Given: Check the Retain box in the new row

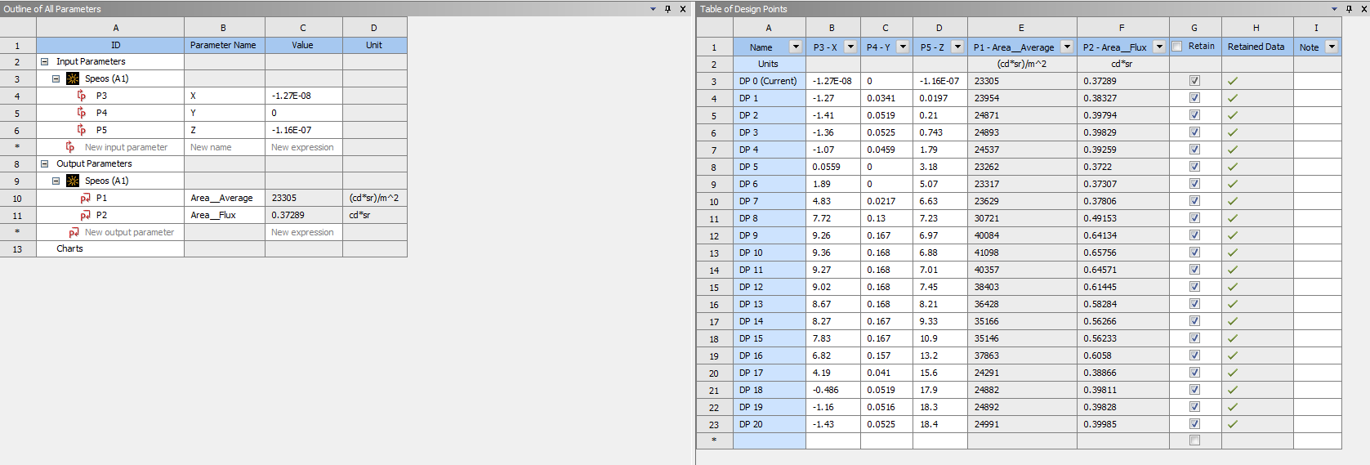Looking at the screenshot, I should coord(1194,440).
